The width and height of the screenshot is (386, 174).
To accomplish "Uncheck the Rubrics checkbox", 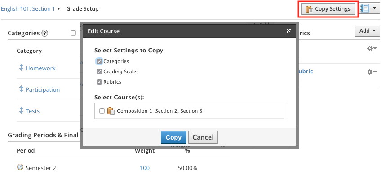I will pos(99,82).
